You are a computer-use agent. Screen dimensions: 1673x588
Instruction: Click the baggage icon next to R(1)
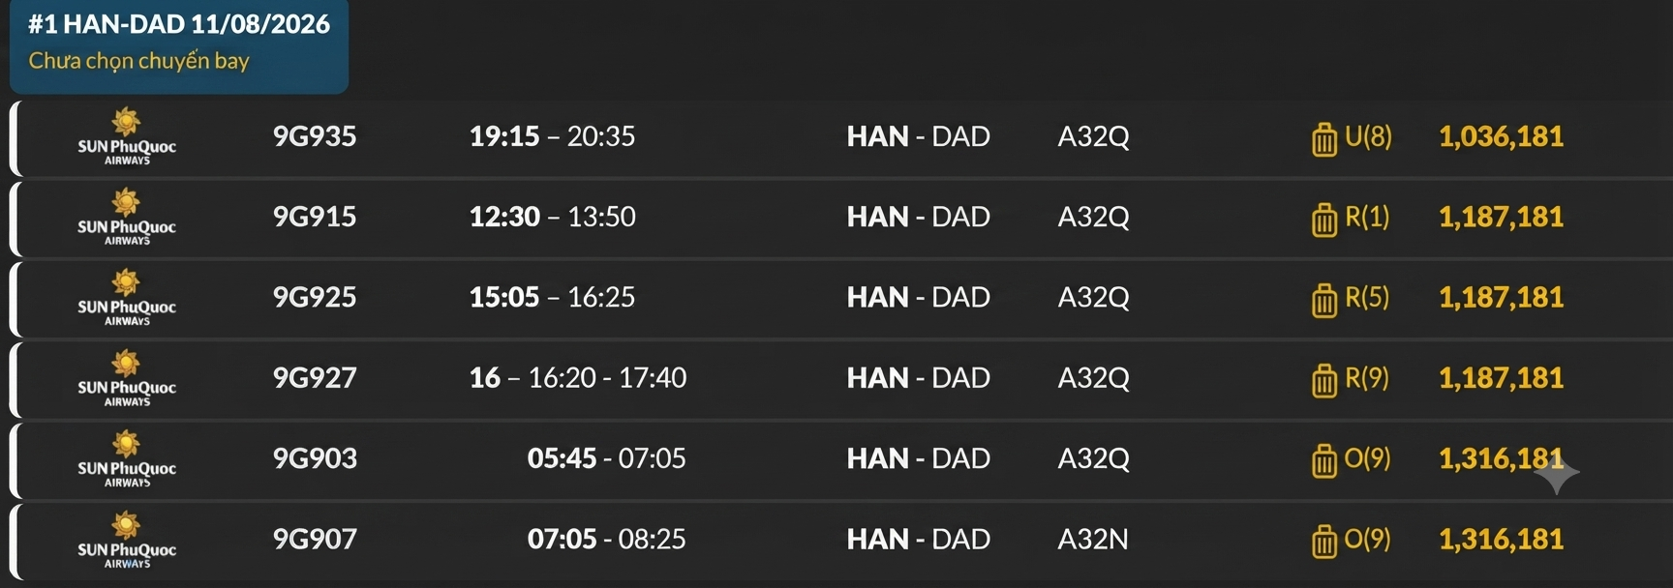click(x=1324, y=220)
